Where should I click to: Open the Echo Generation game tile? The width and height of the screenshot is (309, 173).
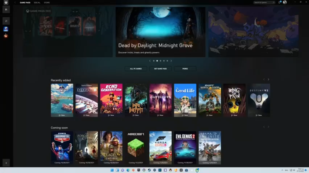click(x=111, y=100)
